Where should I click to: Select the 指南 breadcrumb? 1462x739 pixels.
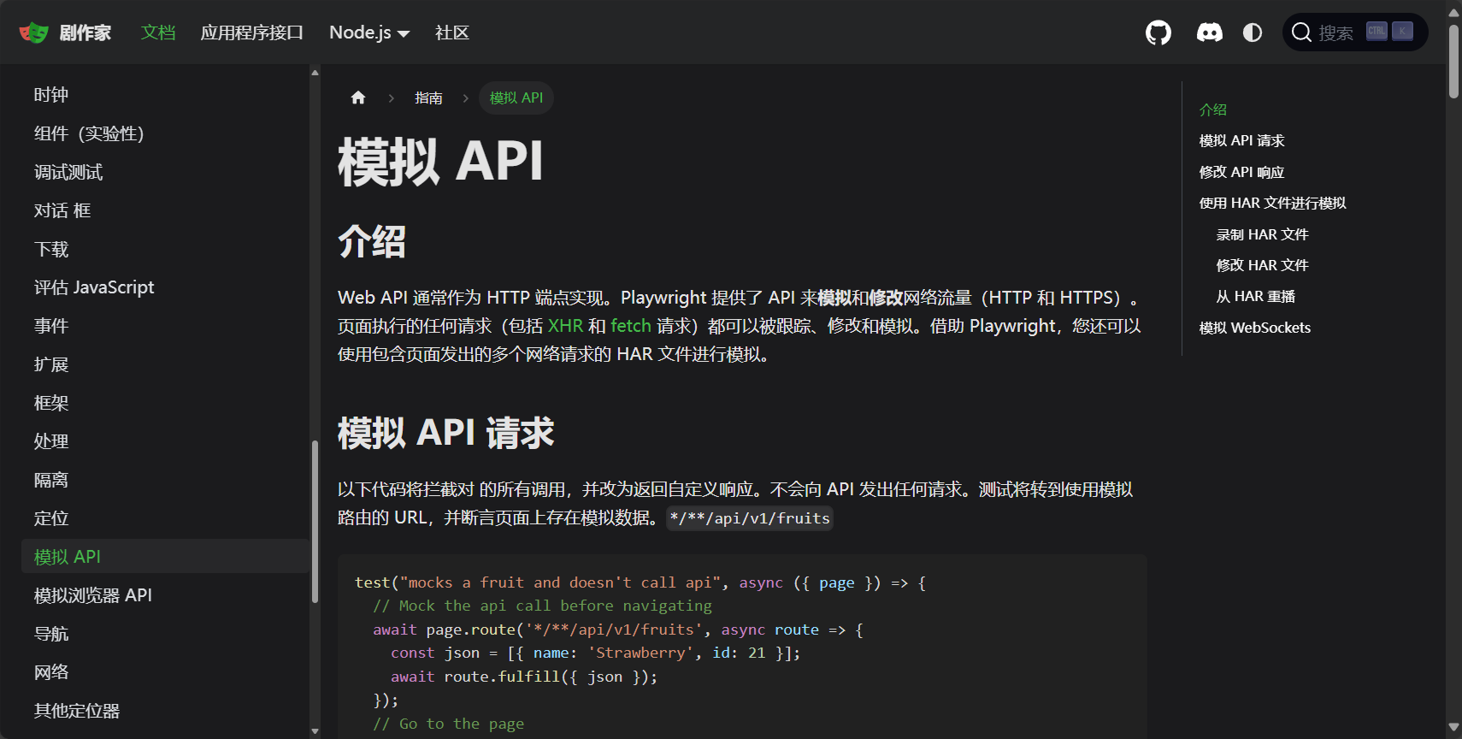[428, 98]
